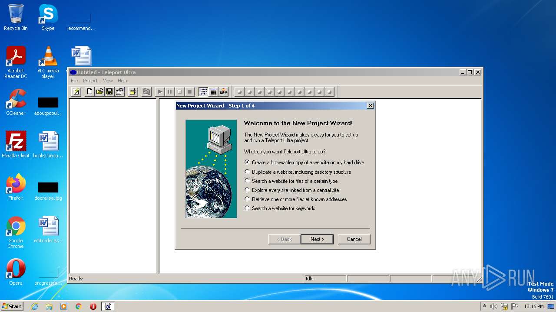Select the Acrobat Reader DC desktop icon
This screenshot has width=556, height=312.
[x=16, y=62]
